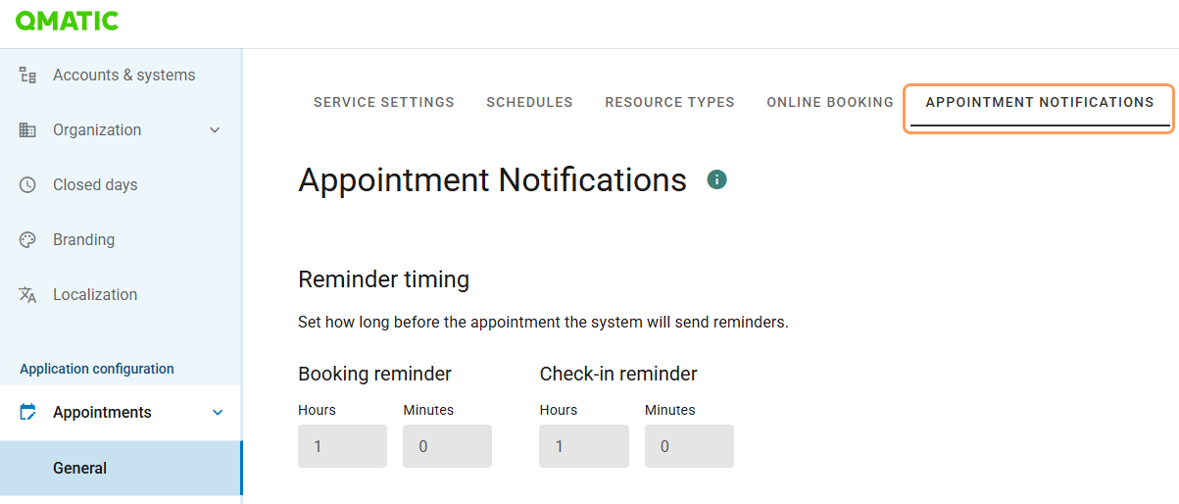
Task: Click the Booking reminder Minutes field
Action: click(447, 446)
